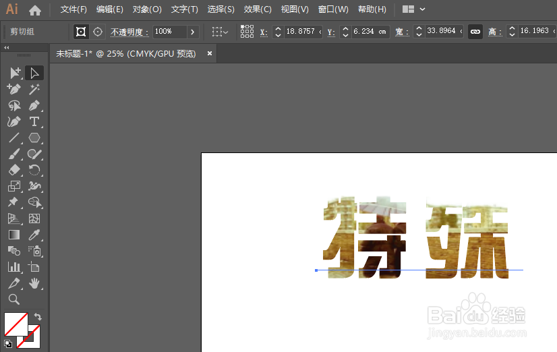Select the Direct Selection arrow tool
Screen dimensions: 557x352
coord(34,73)
